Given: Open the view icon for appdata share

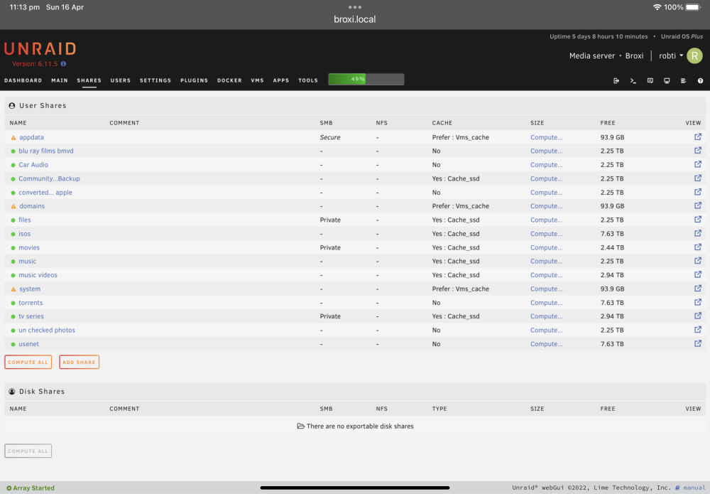Looking at the screenshot, I should point(698,137).
